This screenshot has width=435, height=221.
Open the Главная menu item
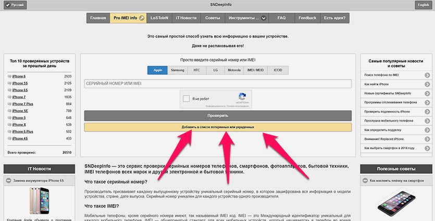tap(98, 18)
